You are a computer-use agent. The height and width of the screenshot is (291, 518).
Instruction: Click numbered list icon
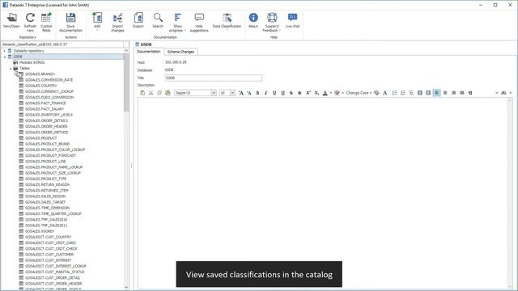click(403, 93)
